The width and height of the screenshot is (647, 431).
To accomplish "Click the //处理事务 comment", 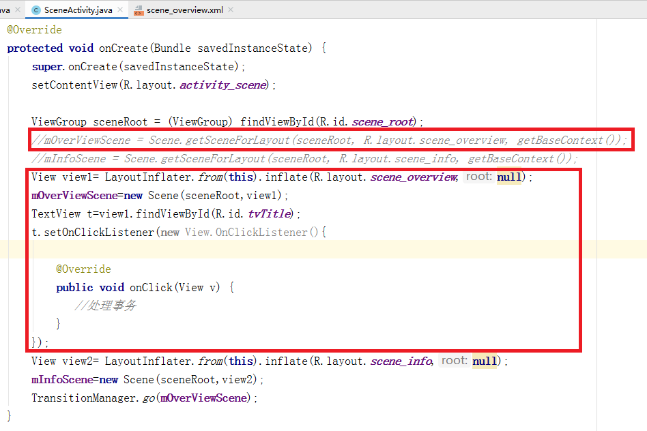I will click(x=105, y=306).
